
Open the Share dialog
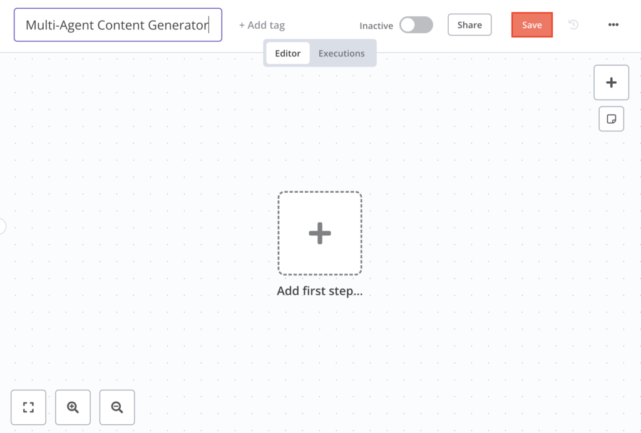469,24
